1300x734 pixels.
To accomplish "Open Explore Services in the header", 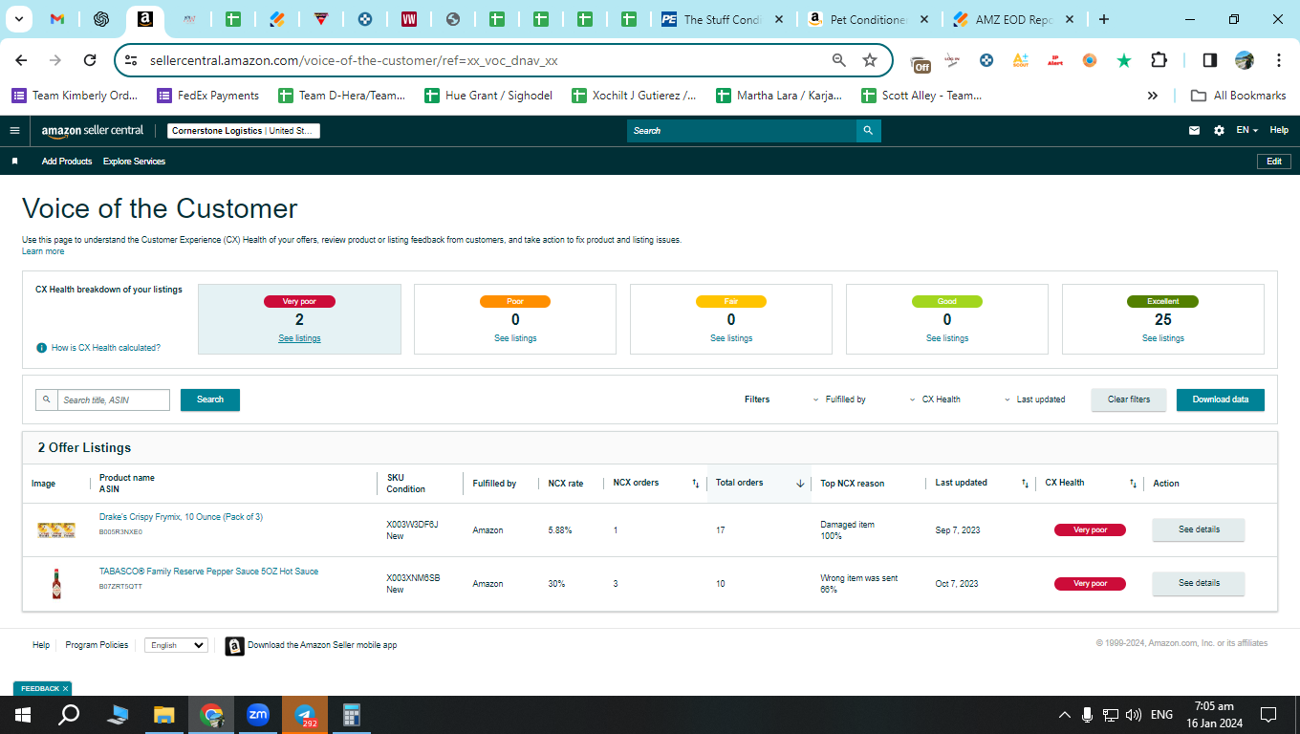I will click(134, 162).
